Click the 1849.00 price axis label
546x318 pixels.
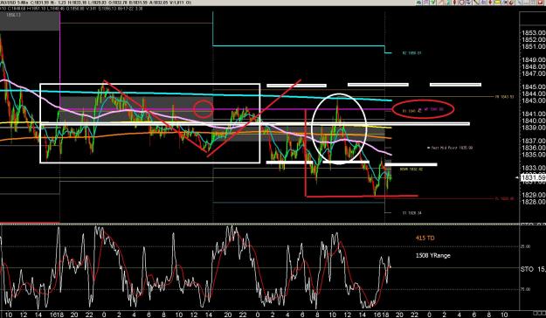click(x=533, y=60)
